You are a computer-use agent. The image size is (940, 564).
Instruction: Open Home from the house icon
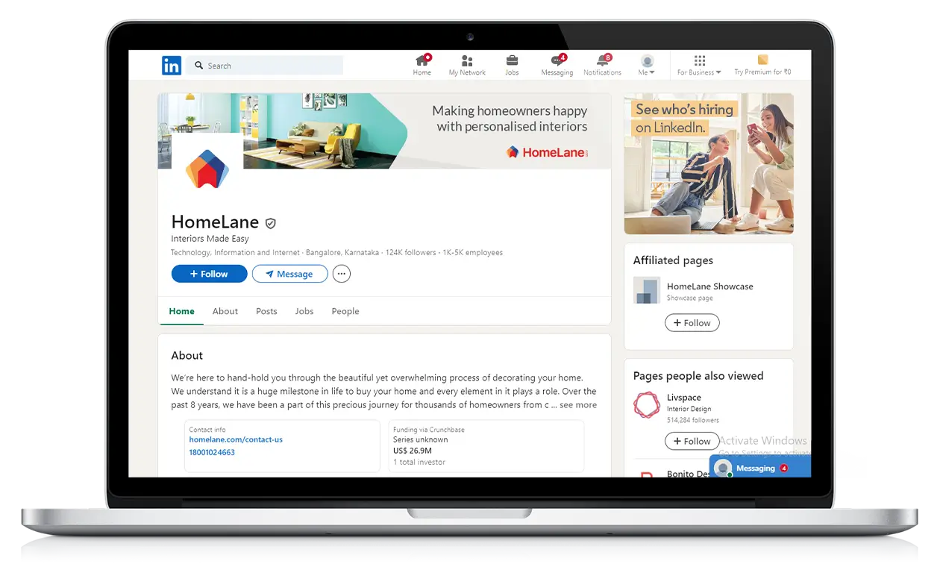point(422,61)
